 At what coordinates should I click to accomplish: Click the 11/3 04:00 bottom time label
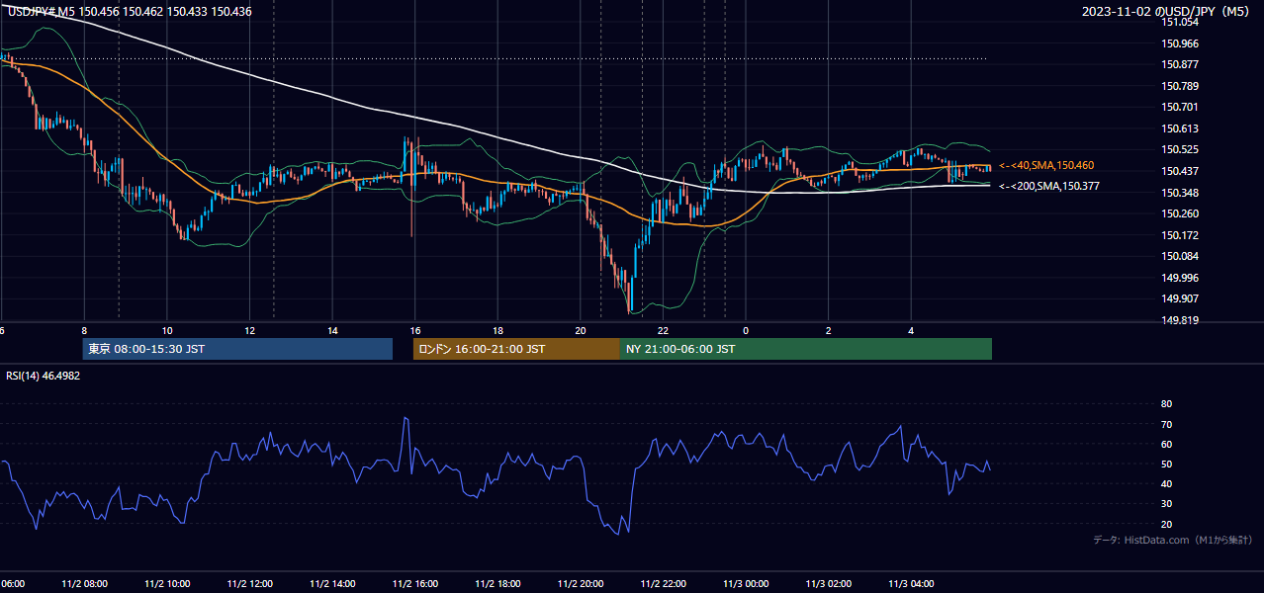click(x=911, y=584)
